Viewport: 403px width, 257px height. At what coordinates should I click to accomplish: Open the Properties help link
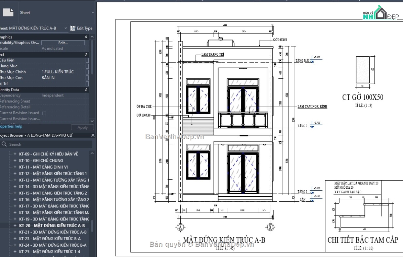tap(10, 126)
